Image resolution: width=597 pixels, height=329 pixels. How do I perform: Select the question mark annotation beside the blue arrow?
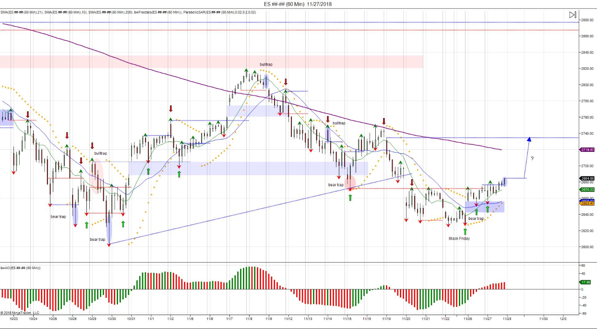[x=532, y=158]
